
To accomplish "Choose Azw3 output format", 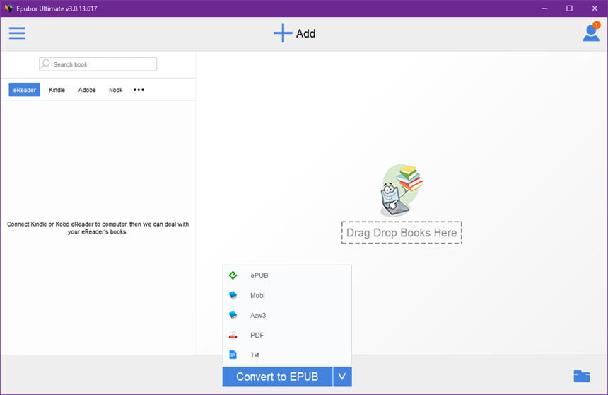I will (x=287, y=315).
